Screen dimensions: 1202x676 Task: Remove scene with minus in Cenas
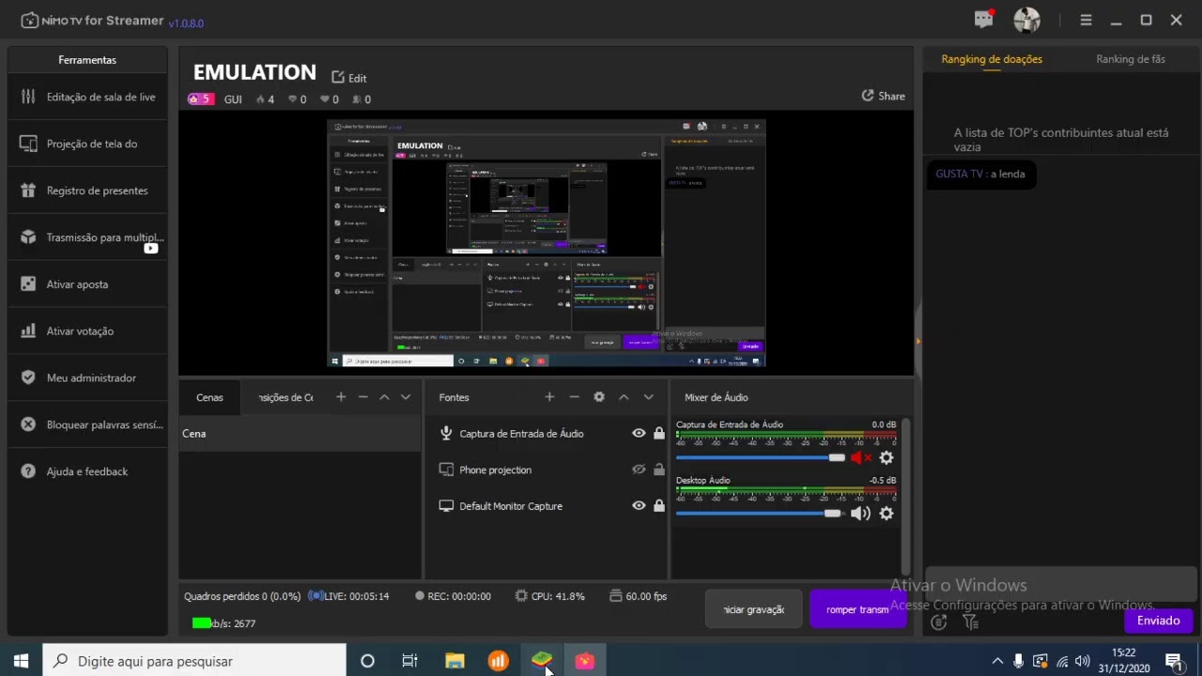pos(362,397)
